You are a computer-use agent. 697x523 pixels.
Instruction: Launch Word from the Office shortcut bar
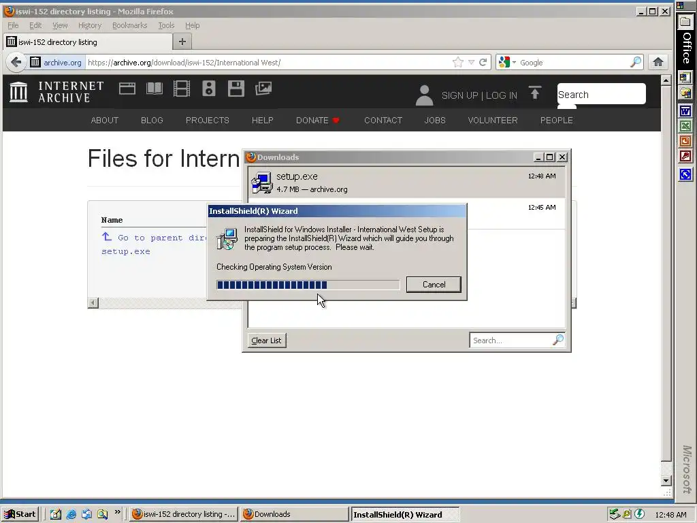pos(685,110)
